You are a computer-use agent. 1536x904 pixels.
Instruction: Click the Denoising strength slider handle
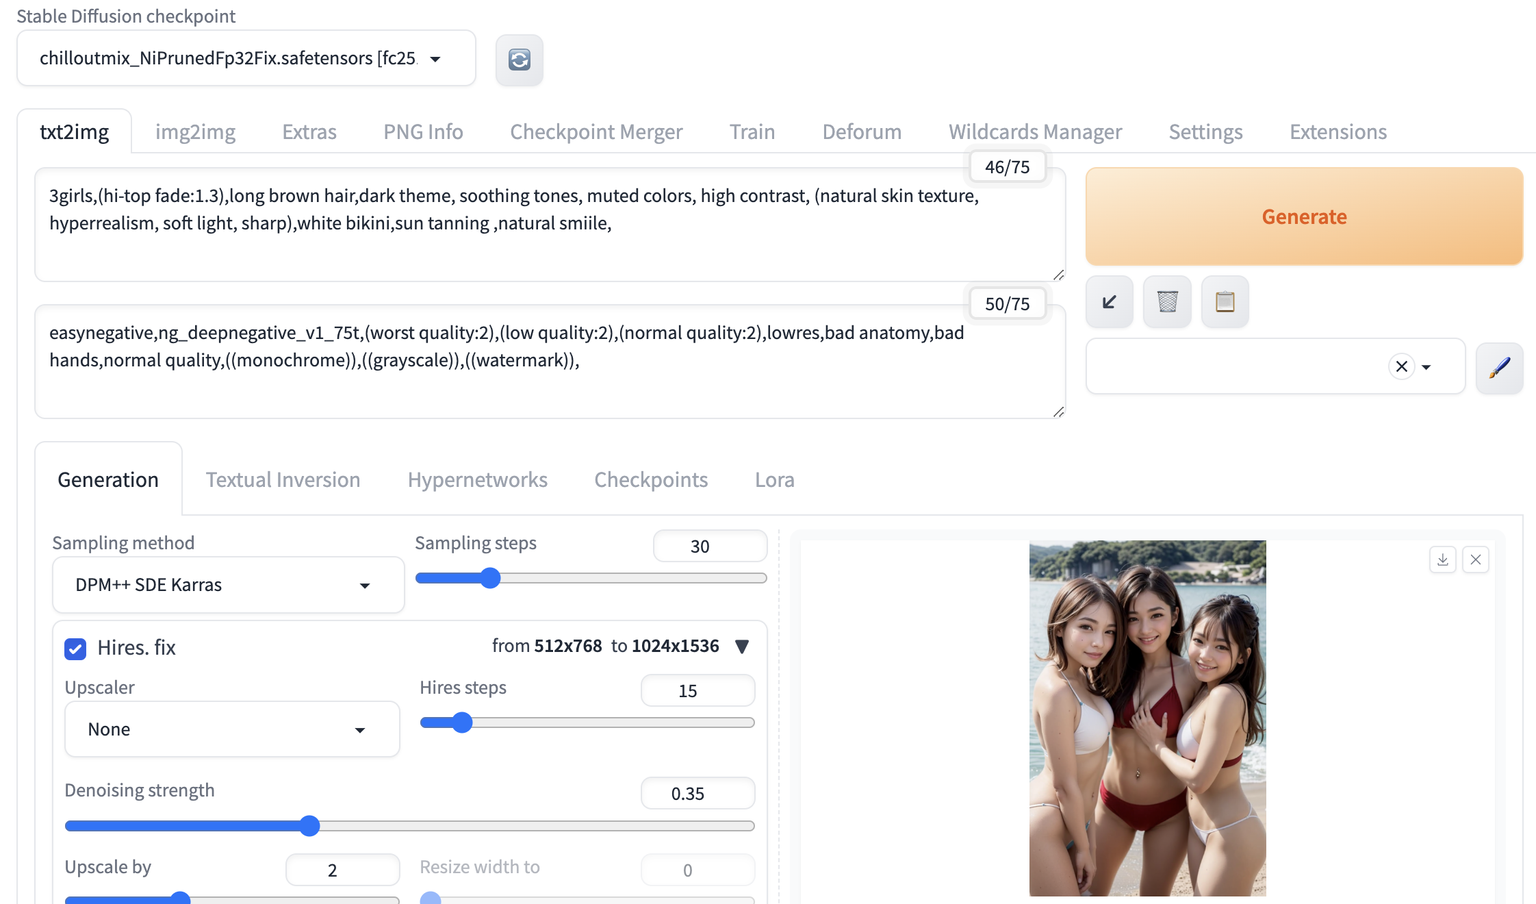click(309, 826)
